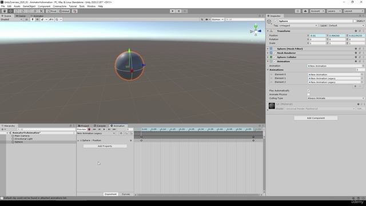The width and height of the screenshot is (366, 206).
Task: Go to previous keyframe in Animation window
Action: 99,129
